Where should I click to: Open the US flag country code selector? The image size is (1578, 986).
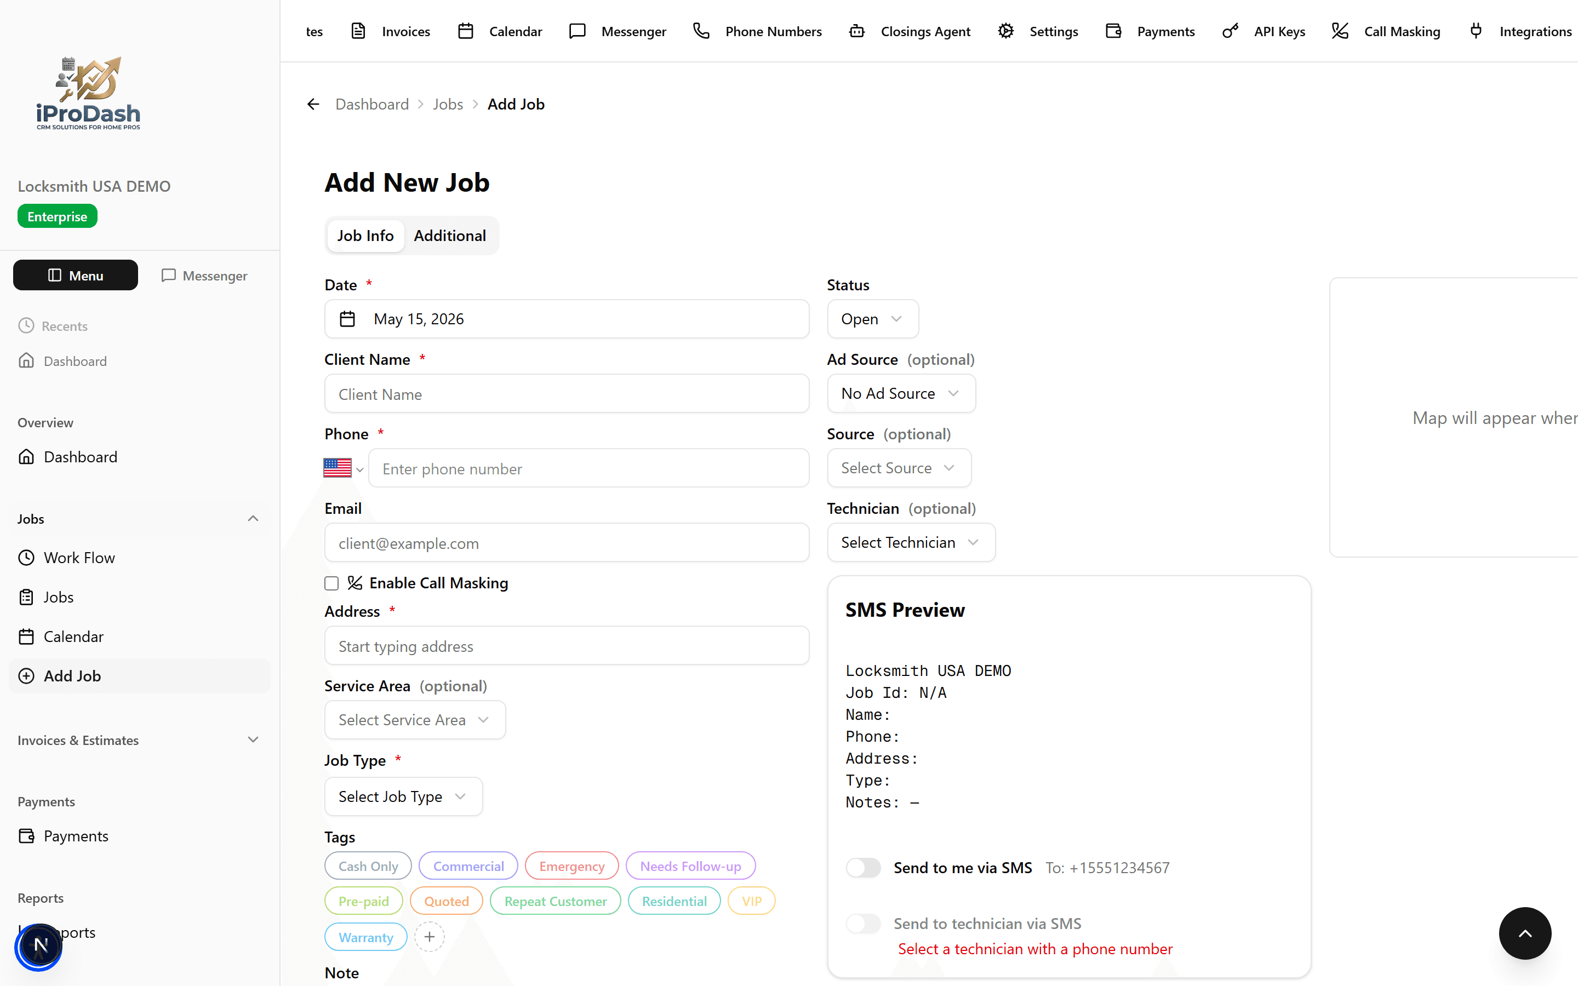[344, 468]
